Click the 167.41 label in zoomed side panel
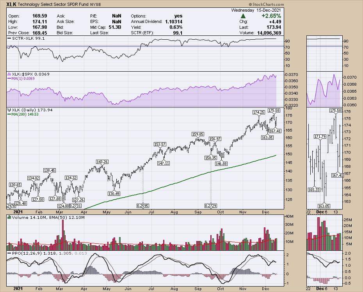Image resolution: width=363 pixels, height=292 pixels. click(x=338, y=176)
